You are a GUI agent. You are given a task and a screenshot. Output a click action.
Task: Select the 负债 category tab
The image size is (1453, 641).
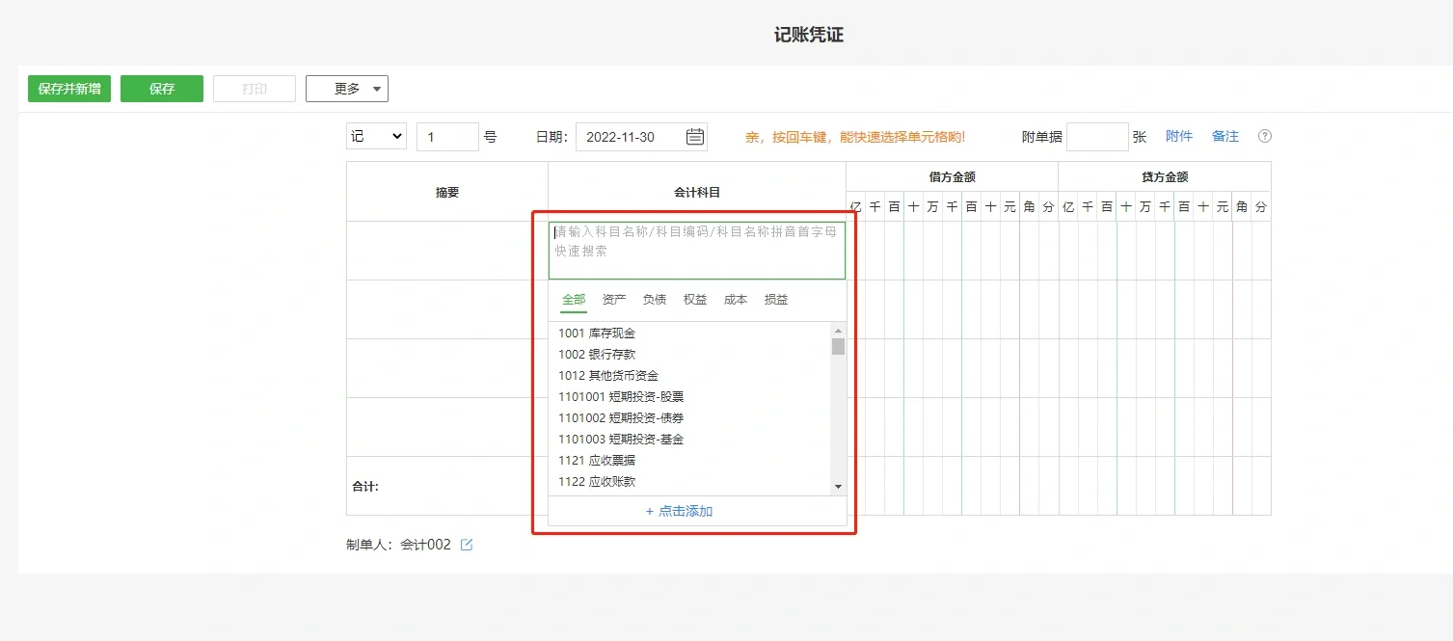tap(654, 299)
